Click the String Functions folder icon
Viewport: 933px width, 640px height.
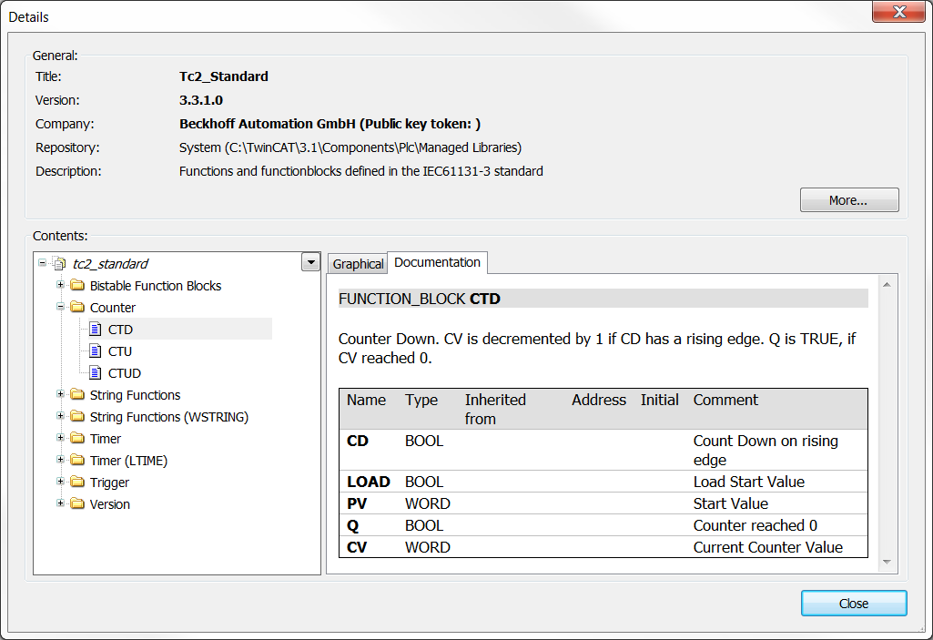(x=77, y=395)
